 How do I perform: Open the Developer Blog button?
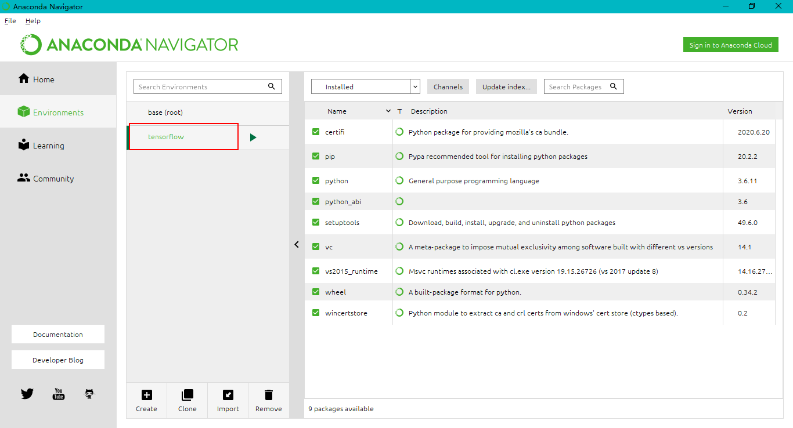[58, 360]
